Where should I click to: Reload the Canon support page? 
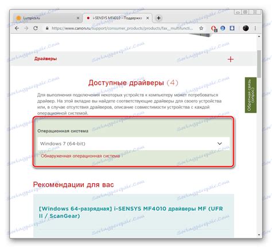coord(36,29)
